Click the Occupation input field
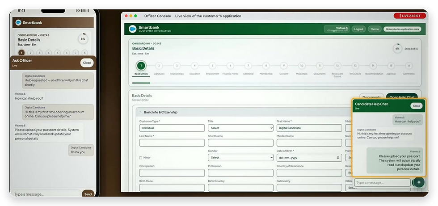 click(172, 173)
